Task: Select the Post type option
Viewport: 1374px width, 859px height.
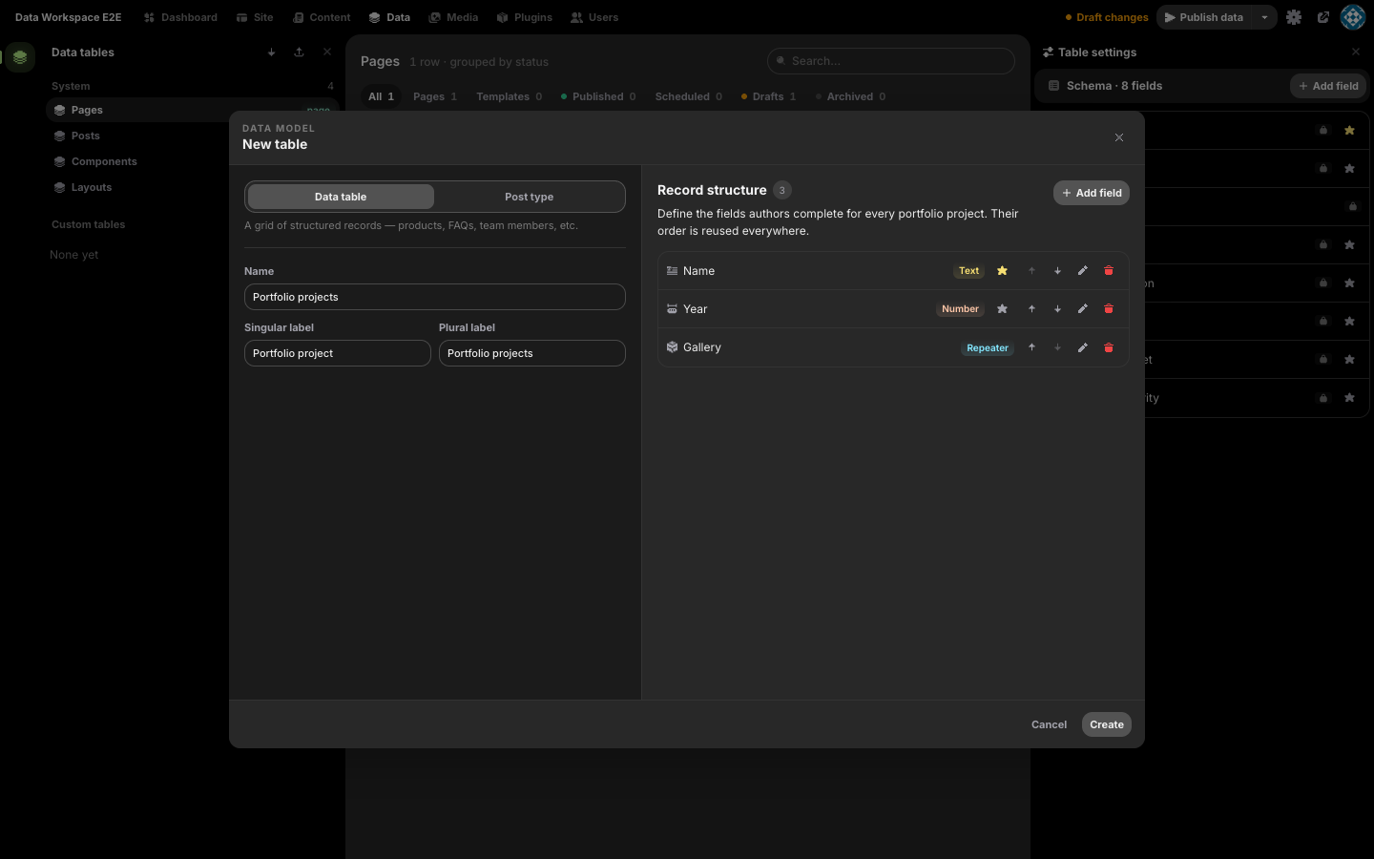Action: pyautogui.click(x=529, y=197)
